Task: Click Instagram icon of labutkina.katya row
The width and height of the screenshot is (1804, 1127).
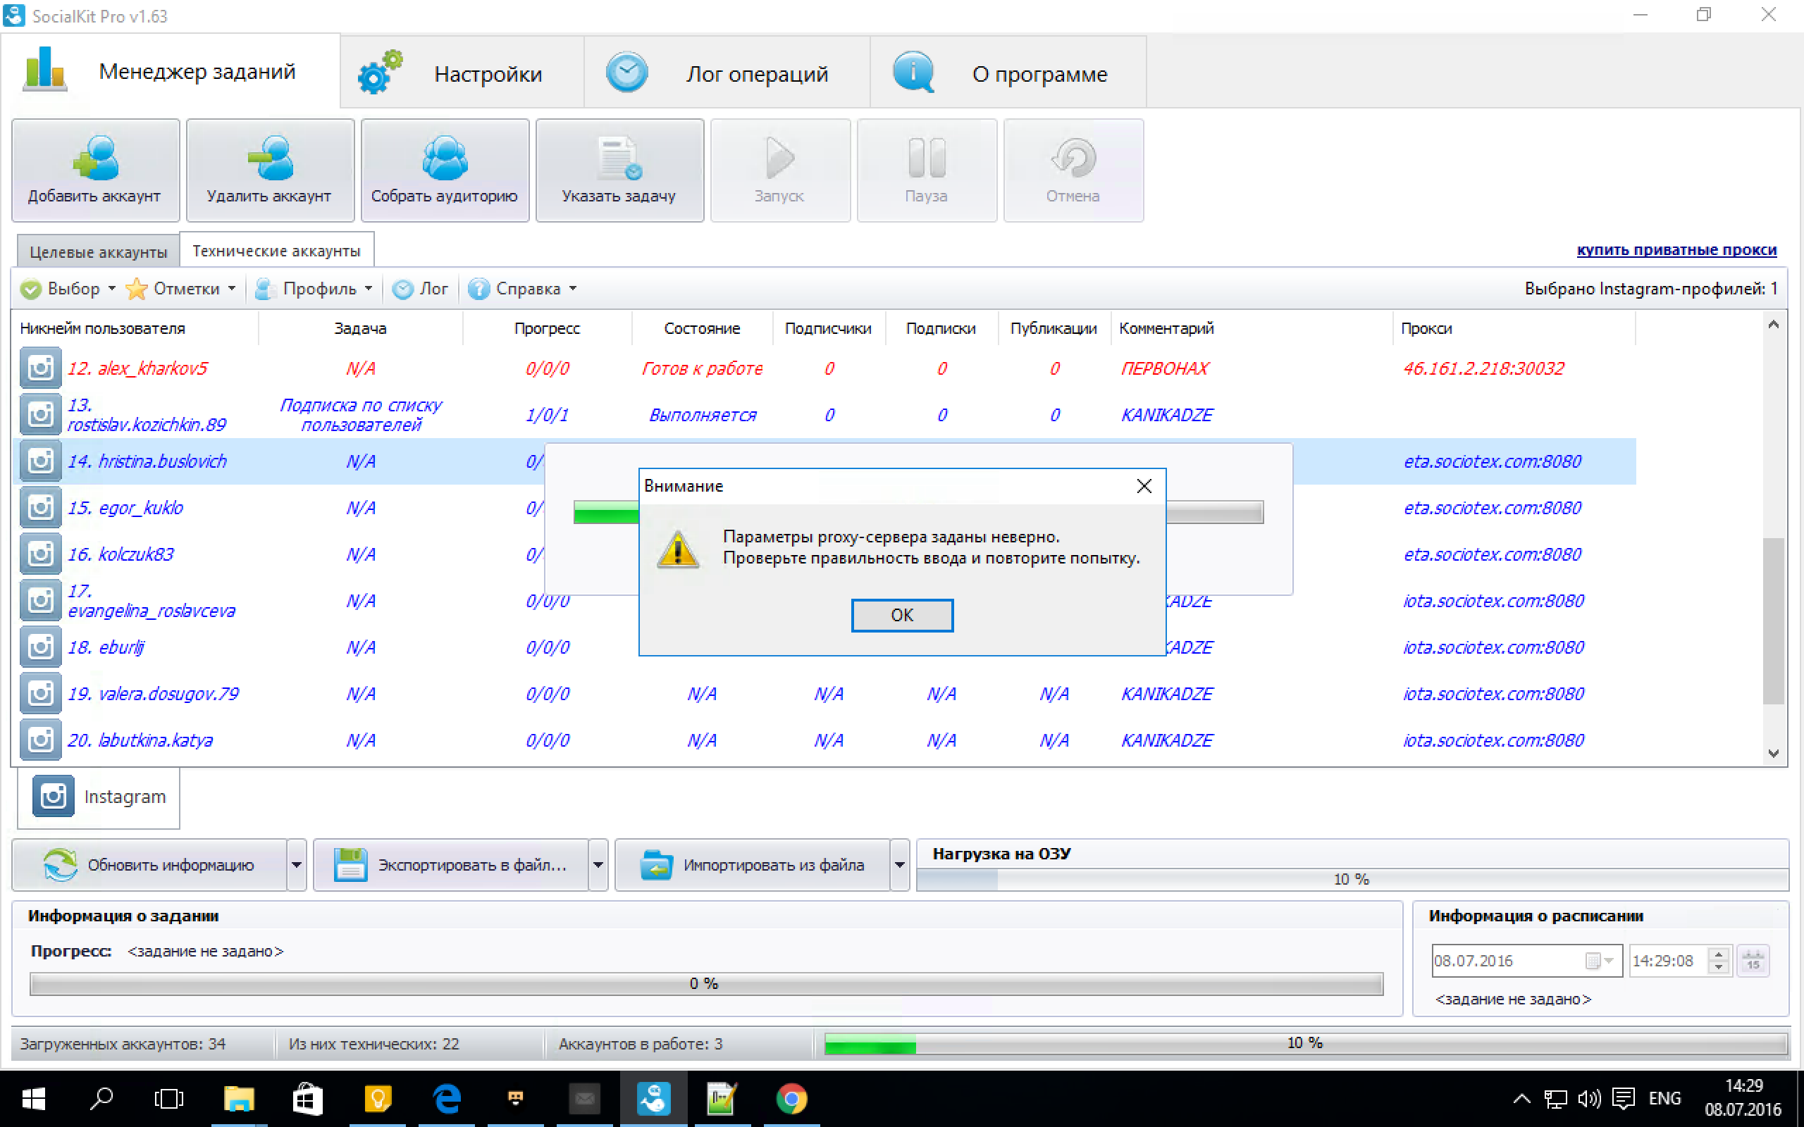Action: point(40,740)
